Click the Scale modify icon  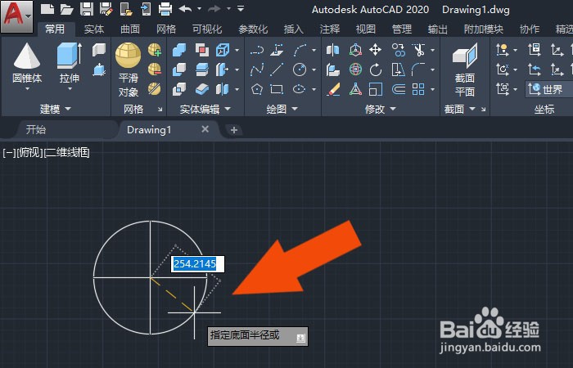click(375, 88)
